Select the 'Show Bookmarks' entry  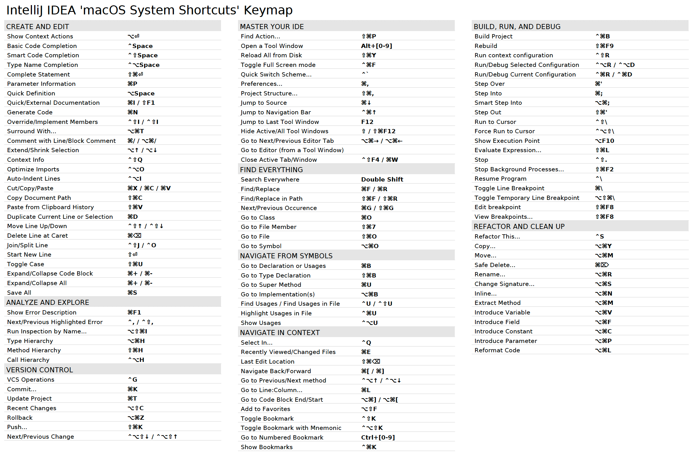tap(266, 447)
